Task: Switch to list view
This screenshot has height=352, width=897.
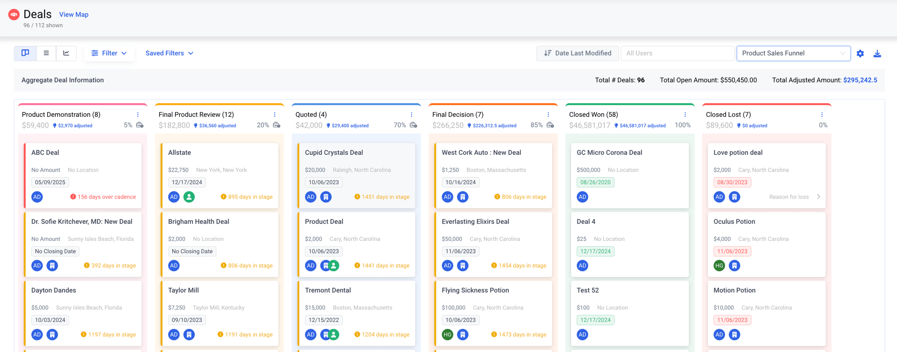Action: click(46, 53)
